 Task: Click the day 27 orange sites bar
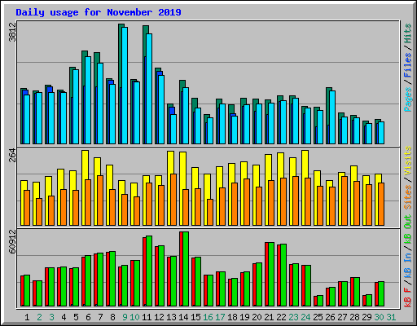pos(345,200)
